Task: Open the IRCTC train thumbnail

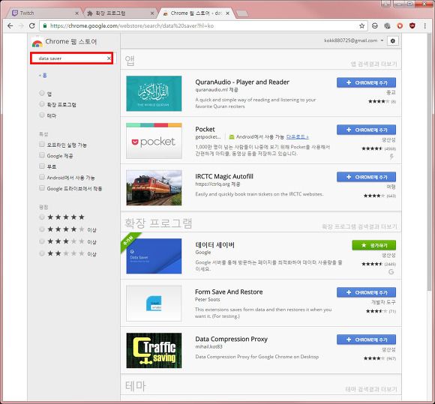Action: coord(154,187)
